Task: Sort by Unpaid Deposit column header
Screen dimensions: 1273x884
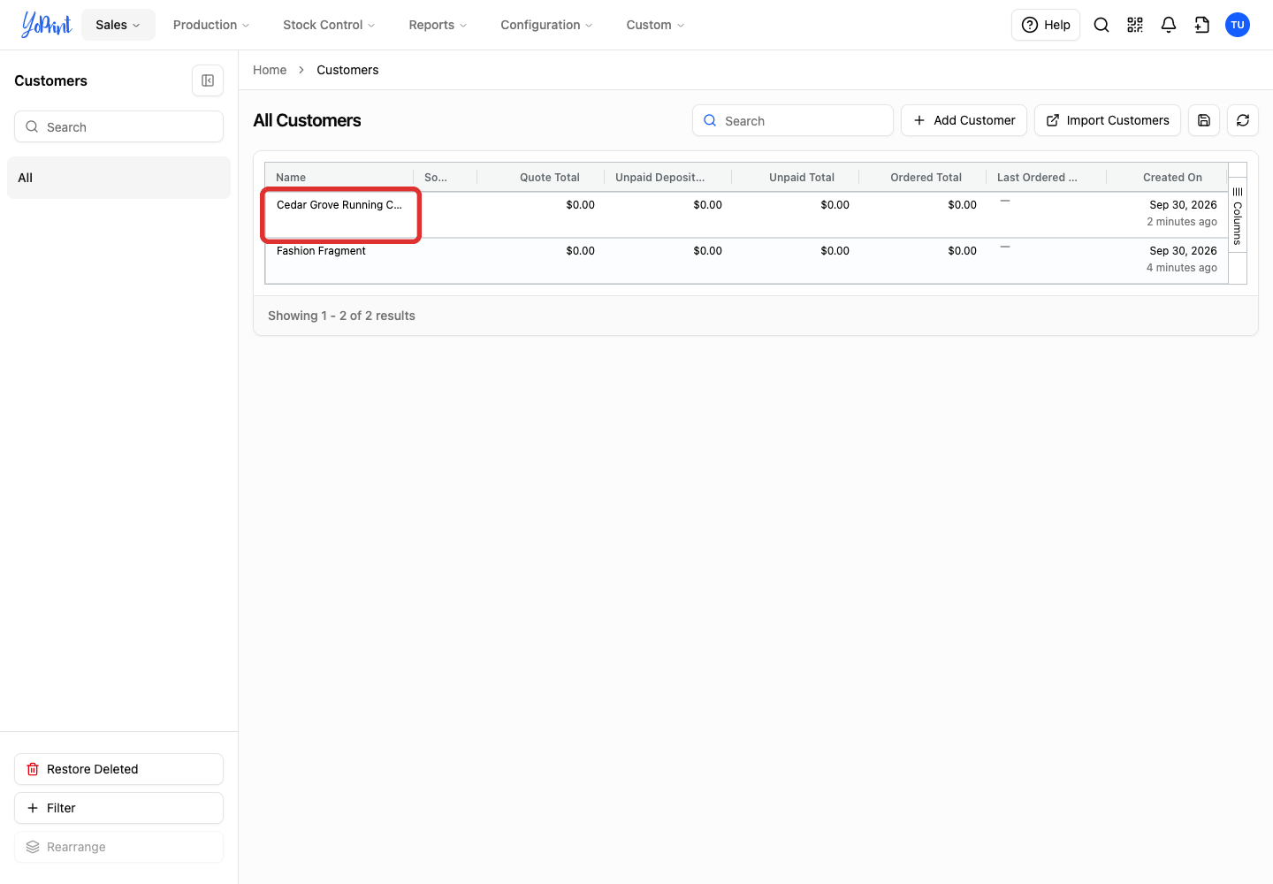Action: (x=668, y=177)
